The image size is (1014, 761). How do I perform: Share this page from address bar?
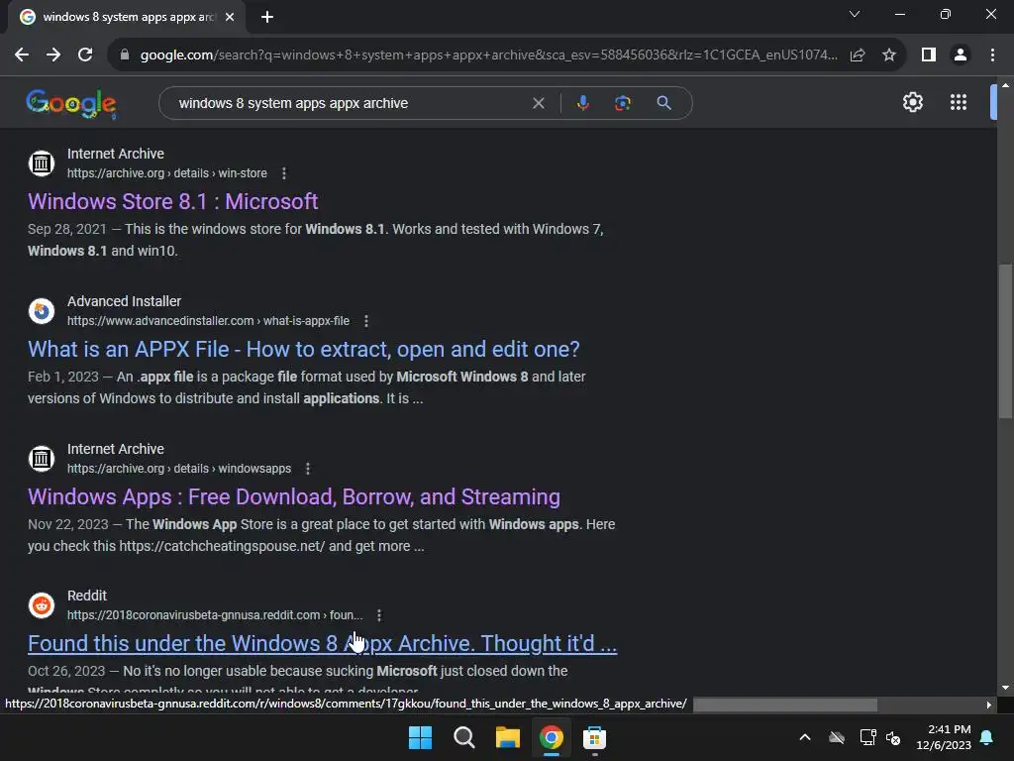[858, 55]
